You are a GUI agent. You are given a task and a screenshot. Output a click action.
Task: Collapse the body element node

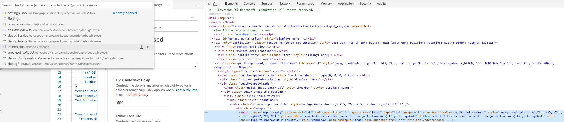pyautogui.click(x=209, y=26)
